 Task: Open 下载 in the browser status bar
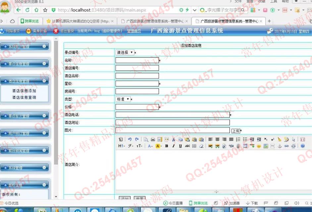coord(252,203)
